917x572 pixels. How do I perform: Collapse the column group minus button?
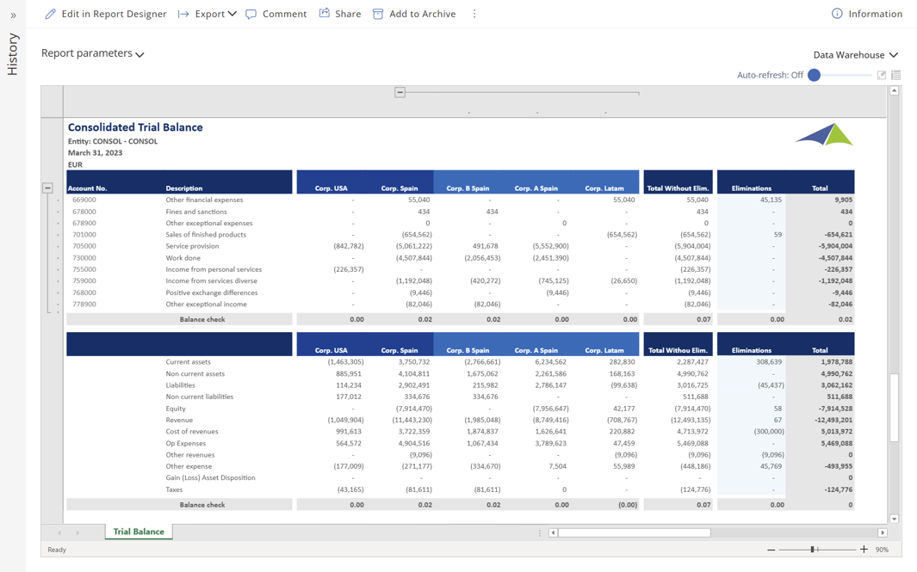pos(400,92)
